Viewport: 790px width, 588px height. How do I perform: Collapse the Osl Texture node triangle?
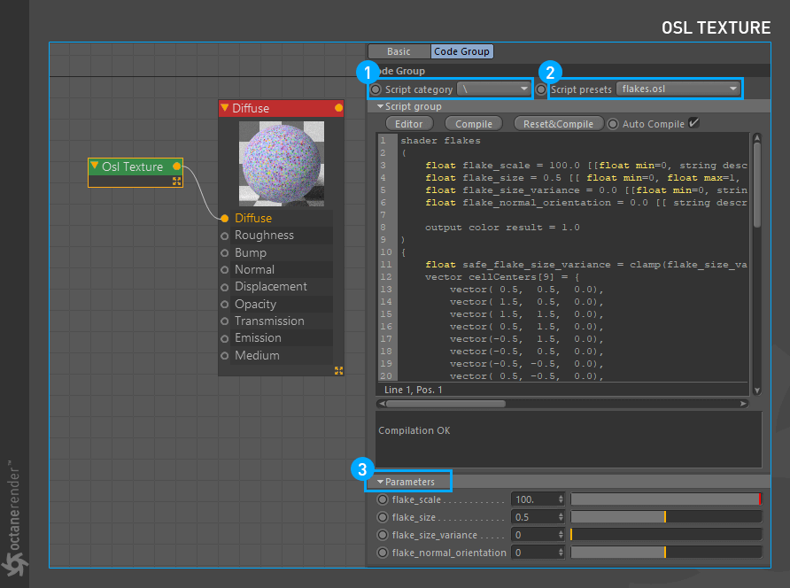95,166
